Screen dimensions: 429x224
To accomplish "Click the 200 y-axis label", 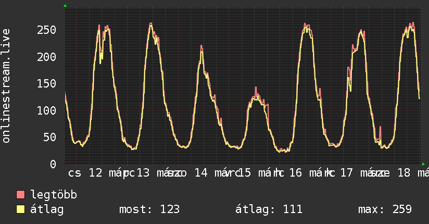I will pyautogui.click(x=46, y=57).
